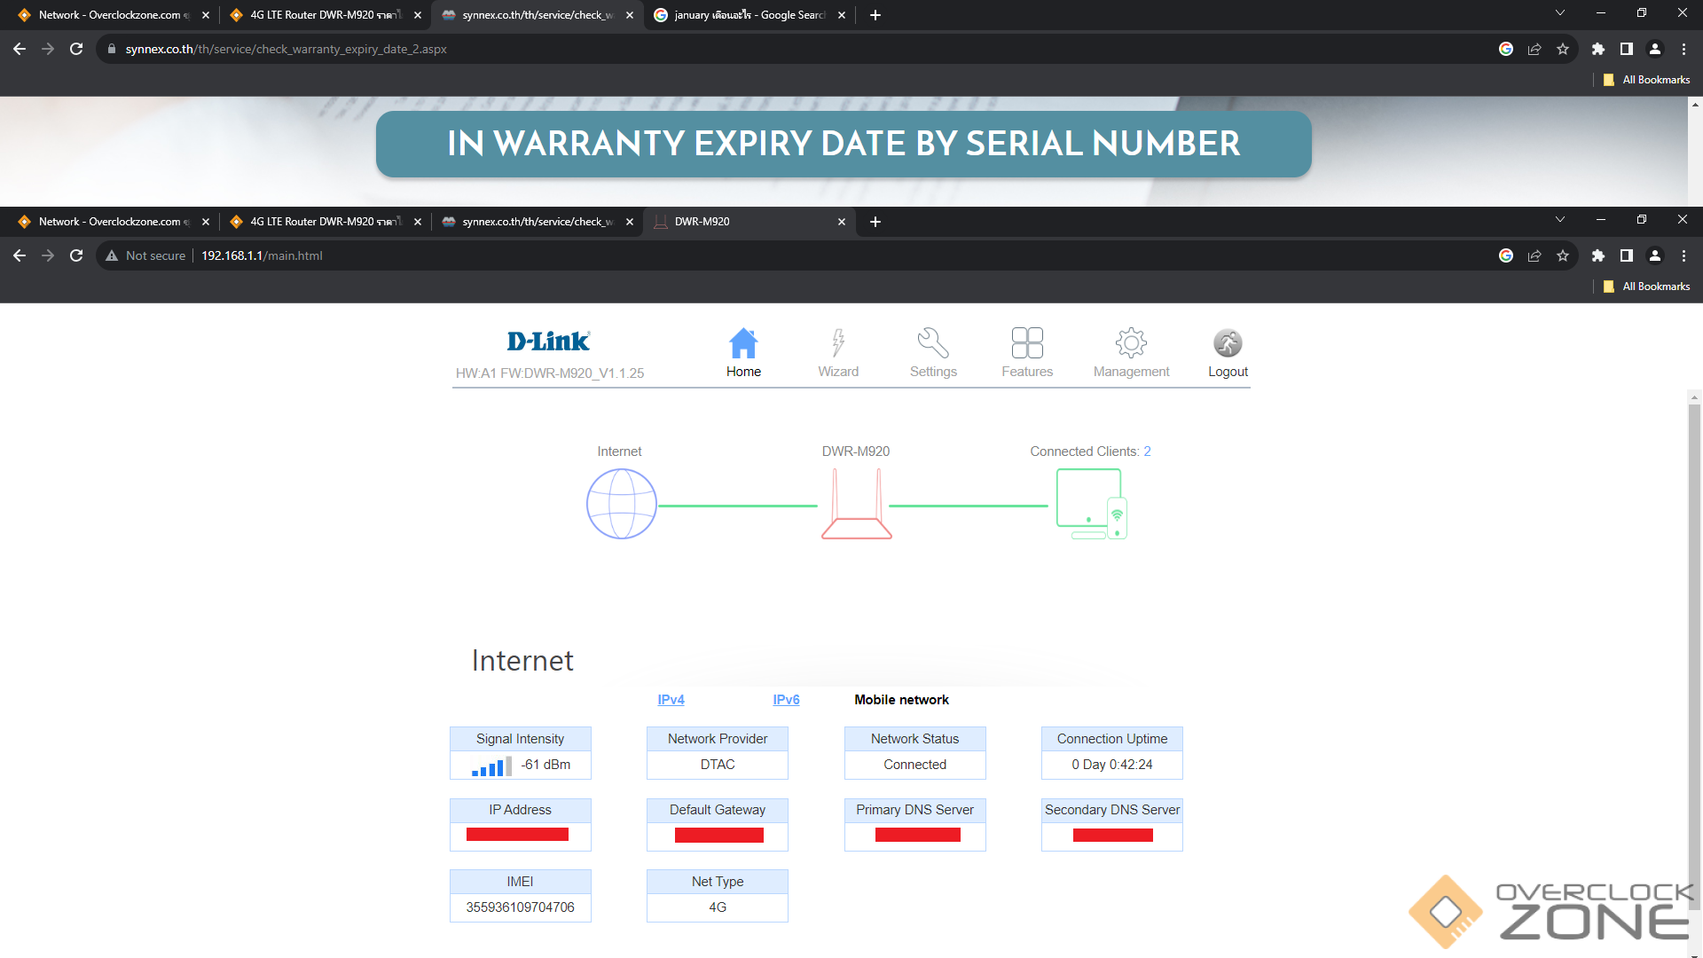The width and height of the screenshot is (1703, 958).
Task: Open the Features grid icon
Action: (1027, 343)
